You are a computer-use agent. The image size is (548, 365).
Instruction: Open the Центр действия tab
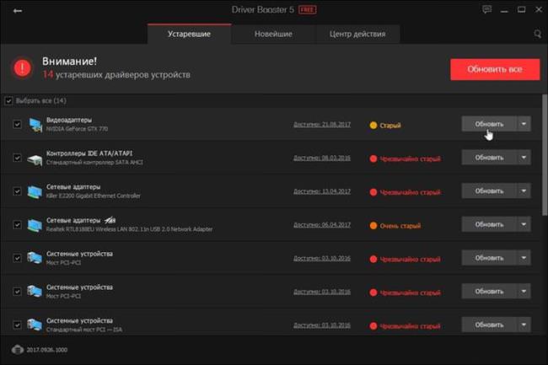click(x=357, y=34)
